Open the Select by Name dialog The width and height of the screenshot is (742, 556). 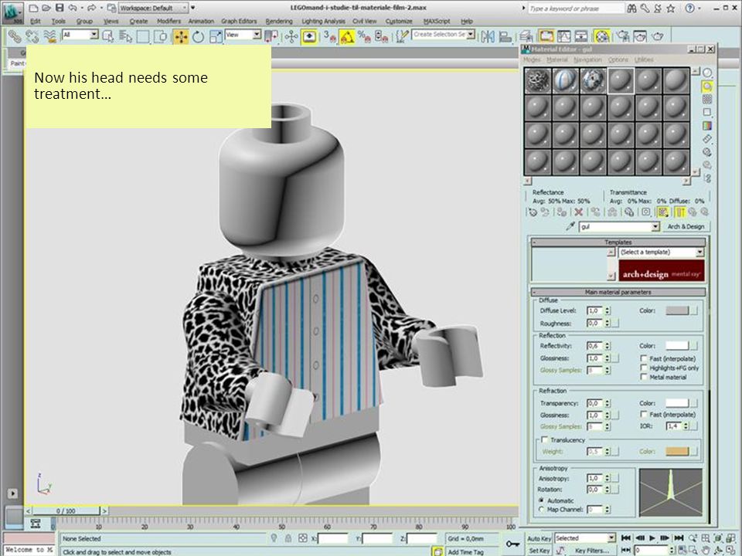click(x=125, y=36)
